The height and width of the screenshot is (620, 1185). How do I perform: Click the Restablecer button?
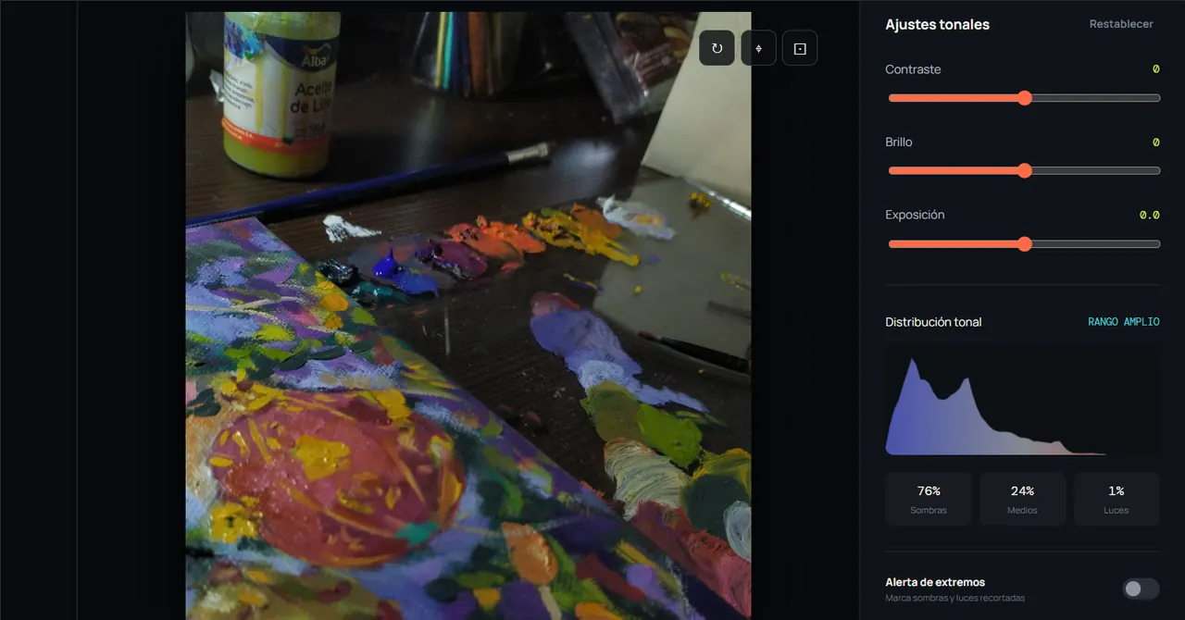pos(1121,24)
